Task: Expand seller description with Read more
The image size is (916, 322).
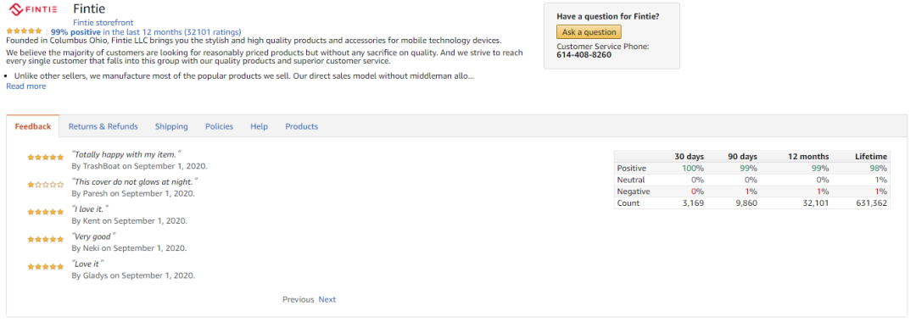Action: [x=25, y=86]
